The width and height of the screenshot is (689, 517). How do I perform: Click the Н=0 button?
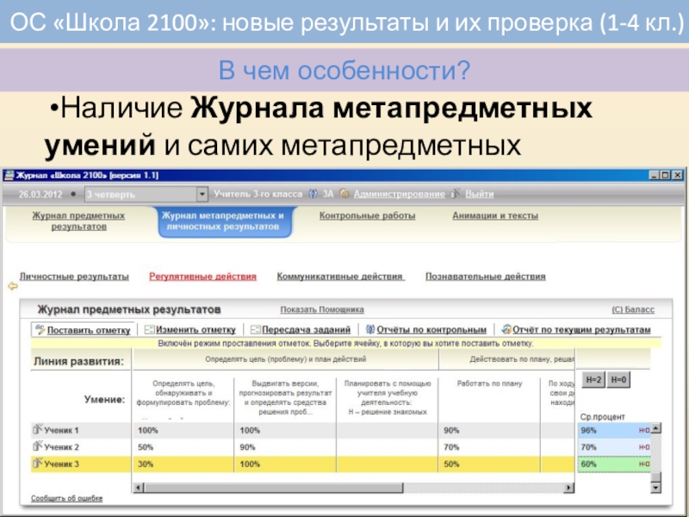pos(618,380)
